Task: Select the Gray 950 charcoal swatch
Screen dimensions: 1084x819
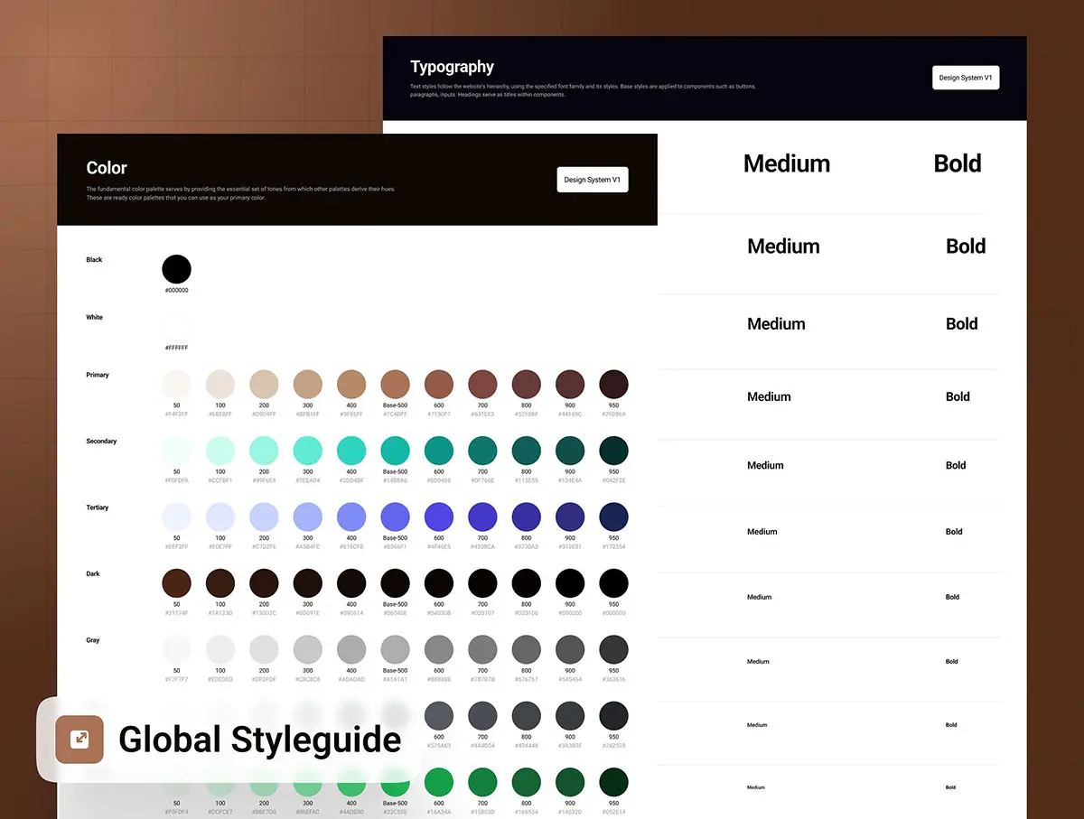Action: (613, 649)
